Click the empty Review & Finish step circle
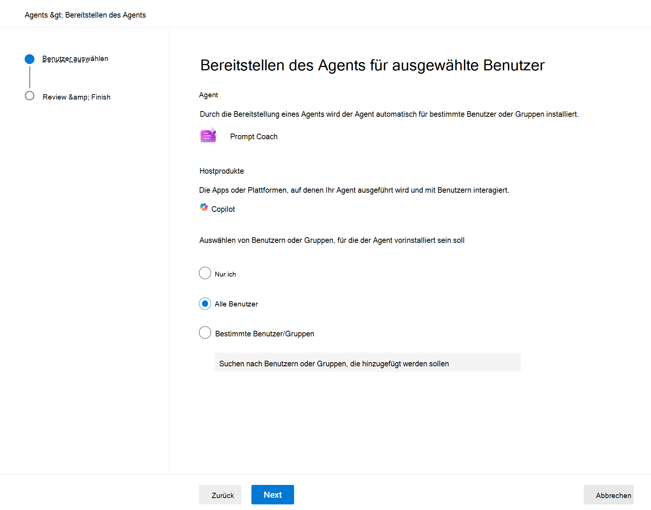 30,96
